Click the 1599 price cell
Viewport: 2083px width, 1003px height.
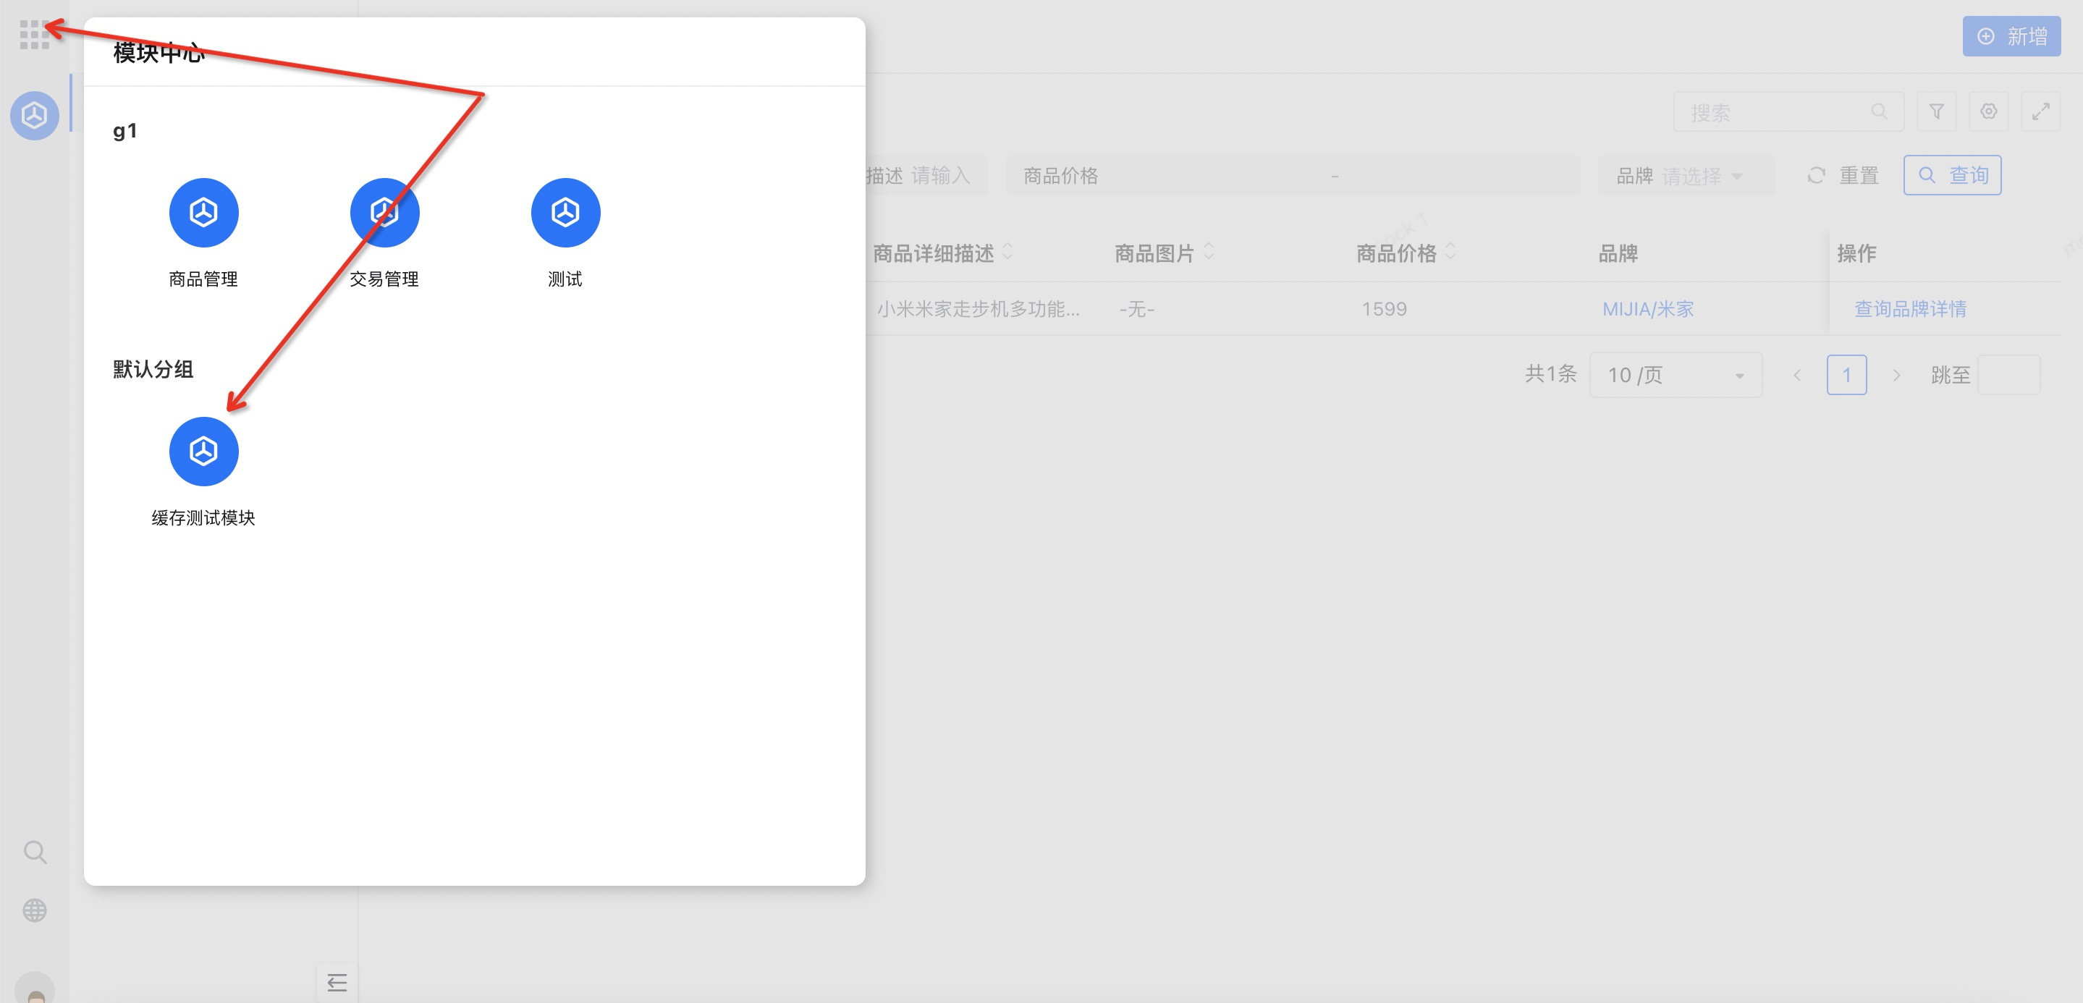coord(1384,309)
